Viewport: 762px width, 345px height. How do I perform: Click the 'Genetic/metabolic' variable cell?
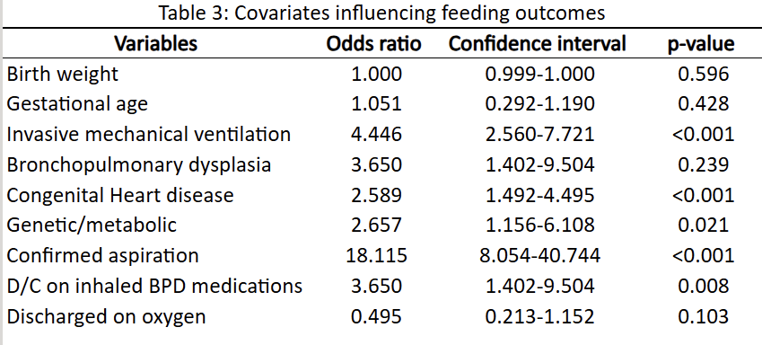(x=92, y=225)
